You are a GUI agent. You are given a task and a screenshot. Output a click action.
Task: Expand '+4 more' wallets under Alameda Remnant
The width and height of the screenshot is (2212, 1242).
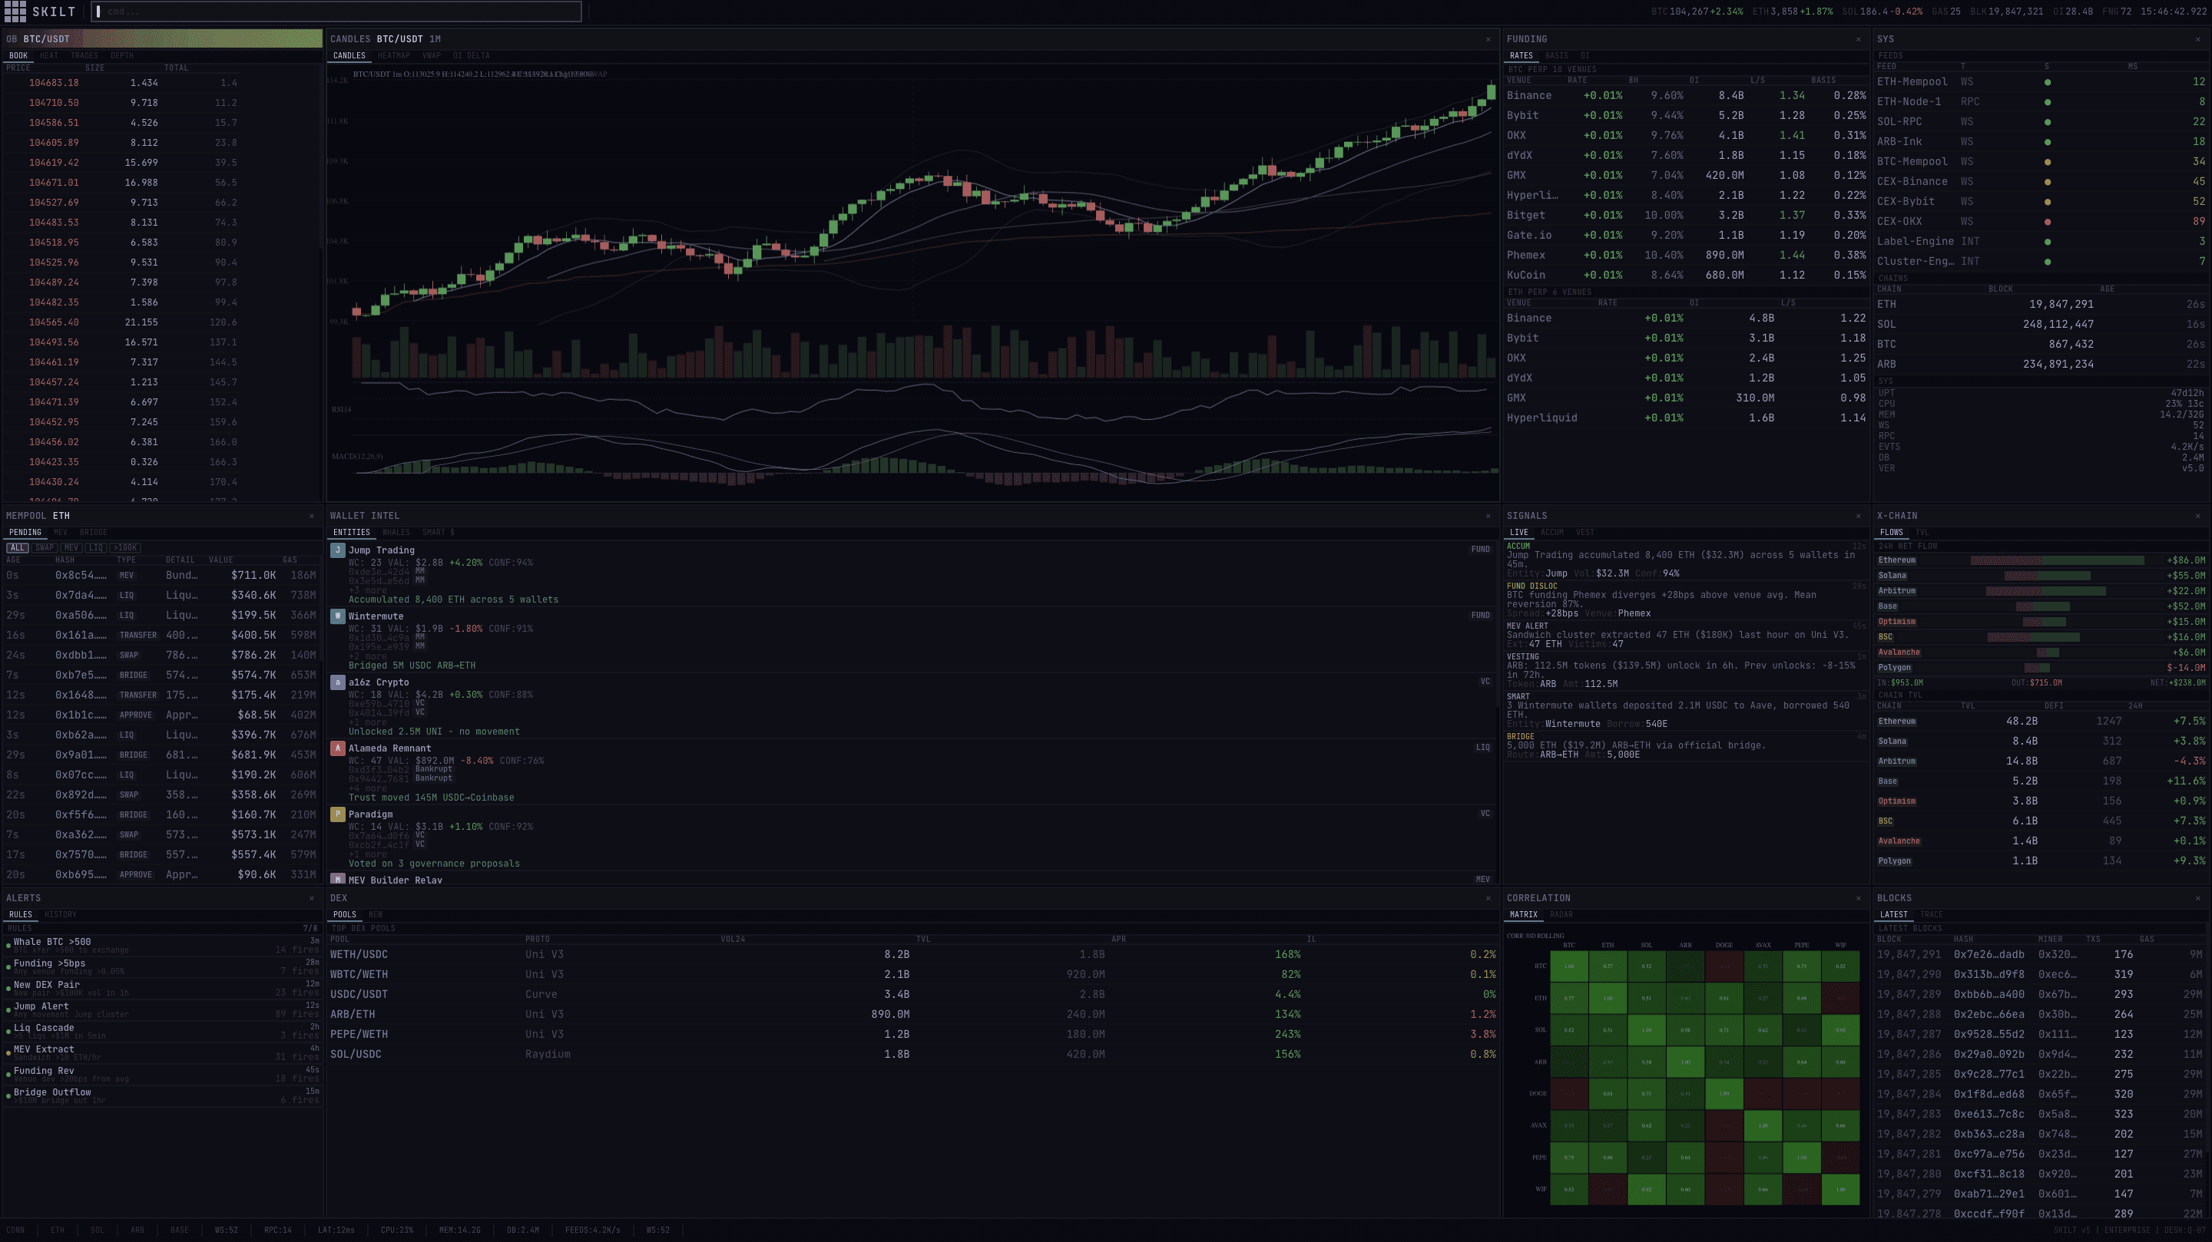[x=368, y=789]
